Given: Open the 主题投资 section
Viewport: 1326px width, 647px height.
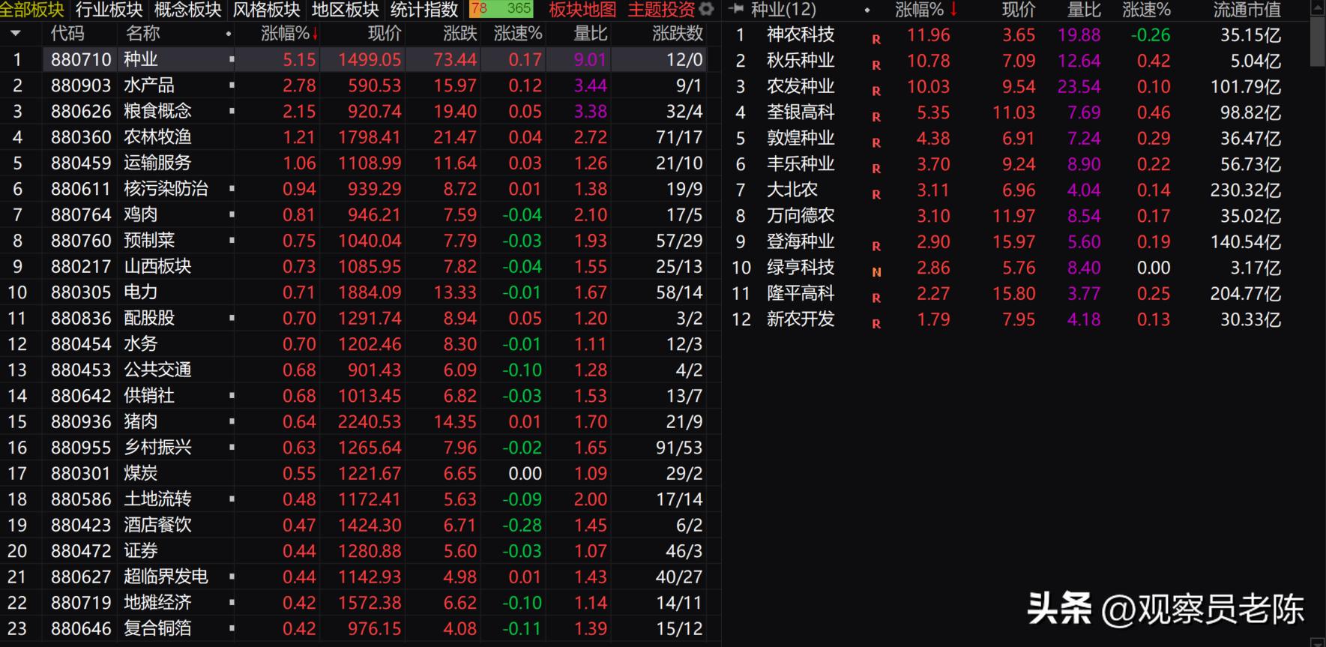Looking at the screenshot, I should click(x=662, y=10).
